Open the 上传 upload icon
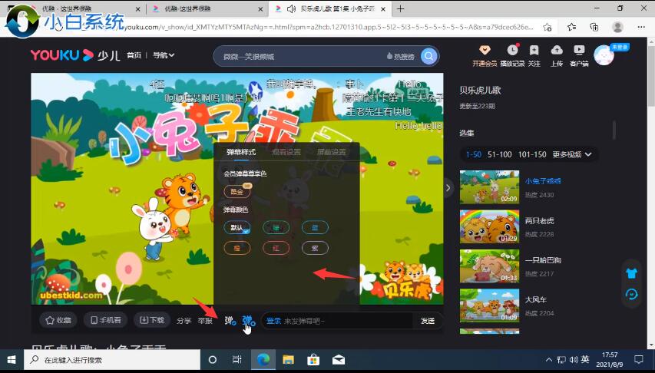This screenshot has width=655, height=373. (x=557, y=56)
